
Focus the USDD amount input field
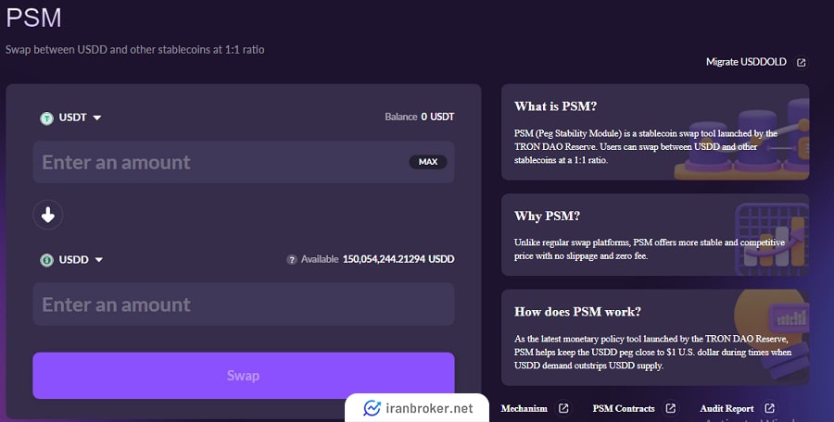[x=243, y=304]
